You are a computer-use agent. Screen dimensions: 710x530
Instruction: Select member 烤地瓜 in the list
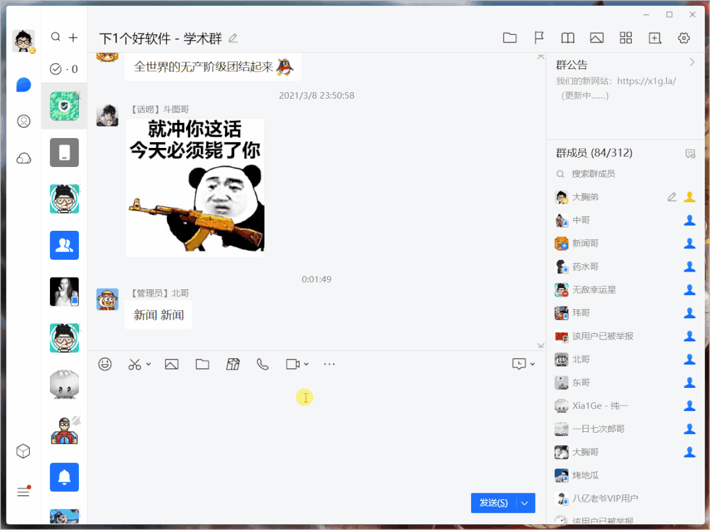pos(625,475)
